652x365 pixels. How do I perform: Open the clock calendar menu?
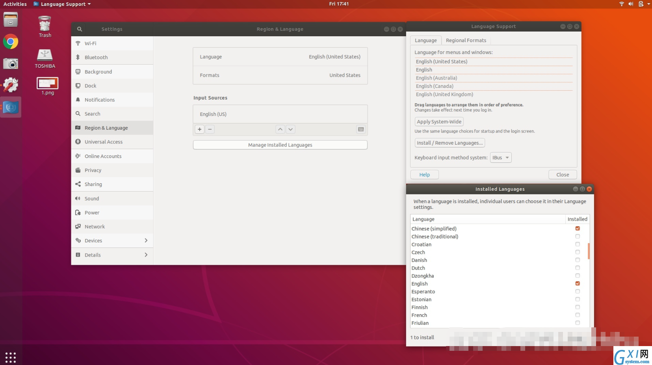tap(339, 4)
